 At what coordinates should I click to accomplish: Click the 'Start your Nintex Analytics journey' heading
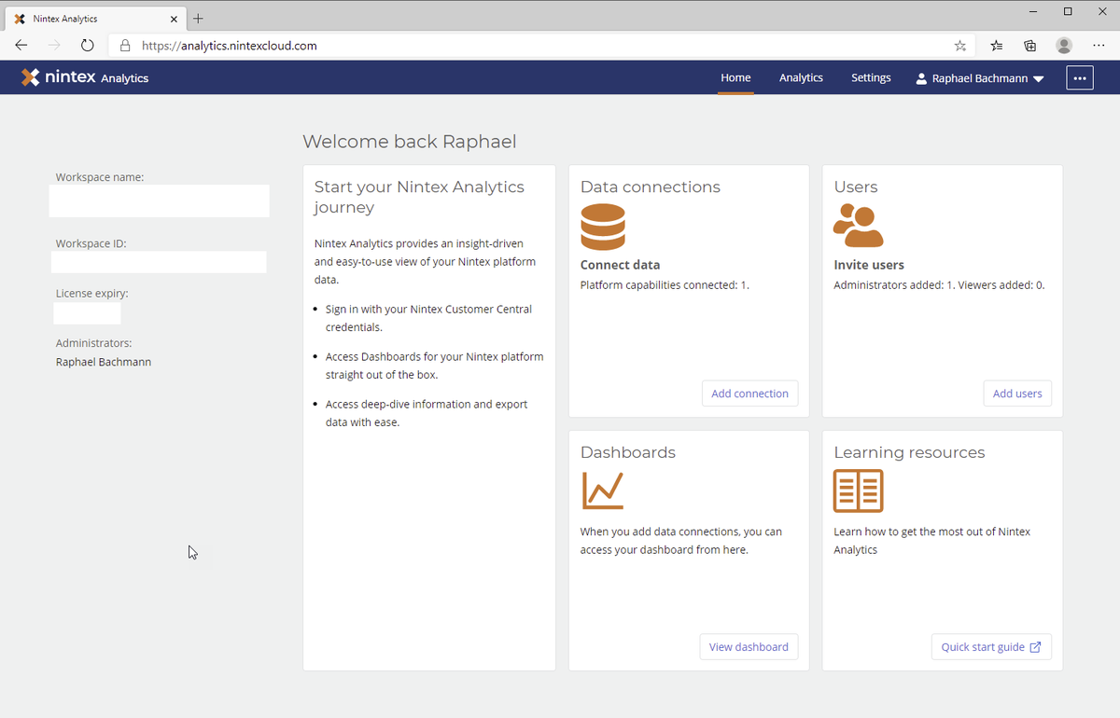click(x=419, y=197)
